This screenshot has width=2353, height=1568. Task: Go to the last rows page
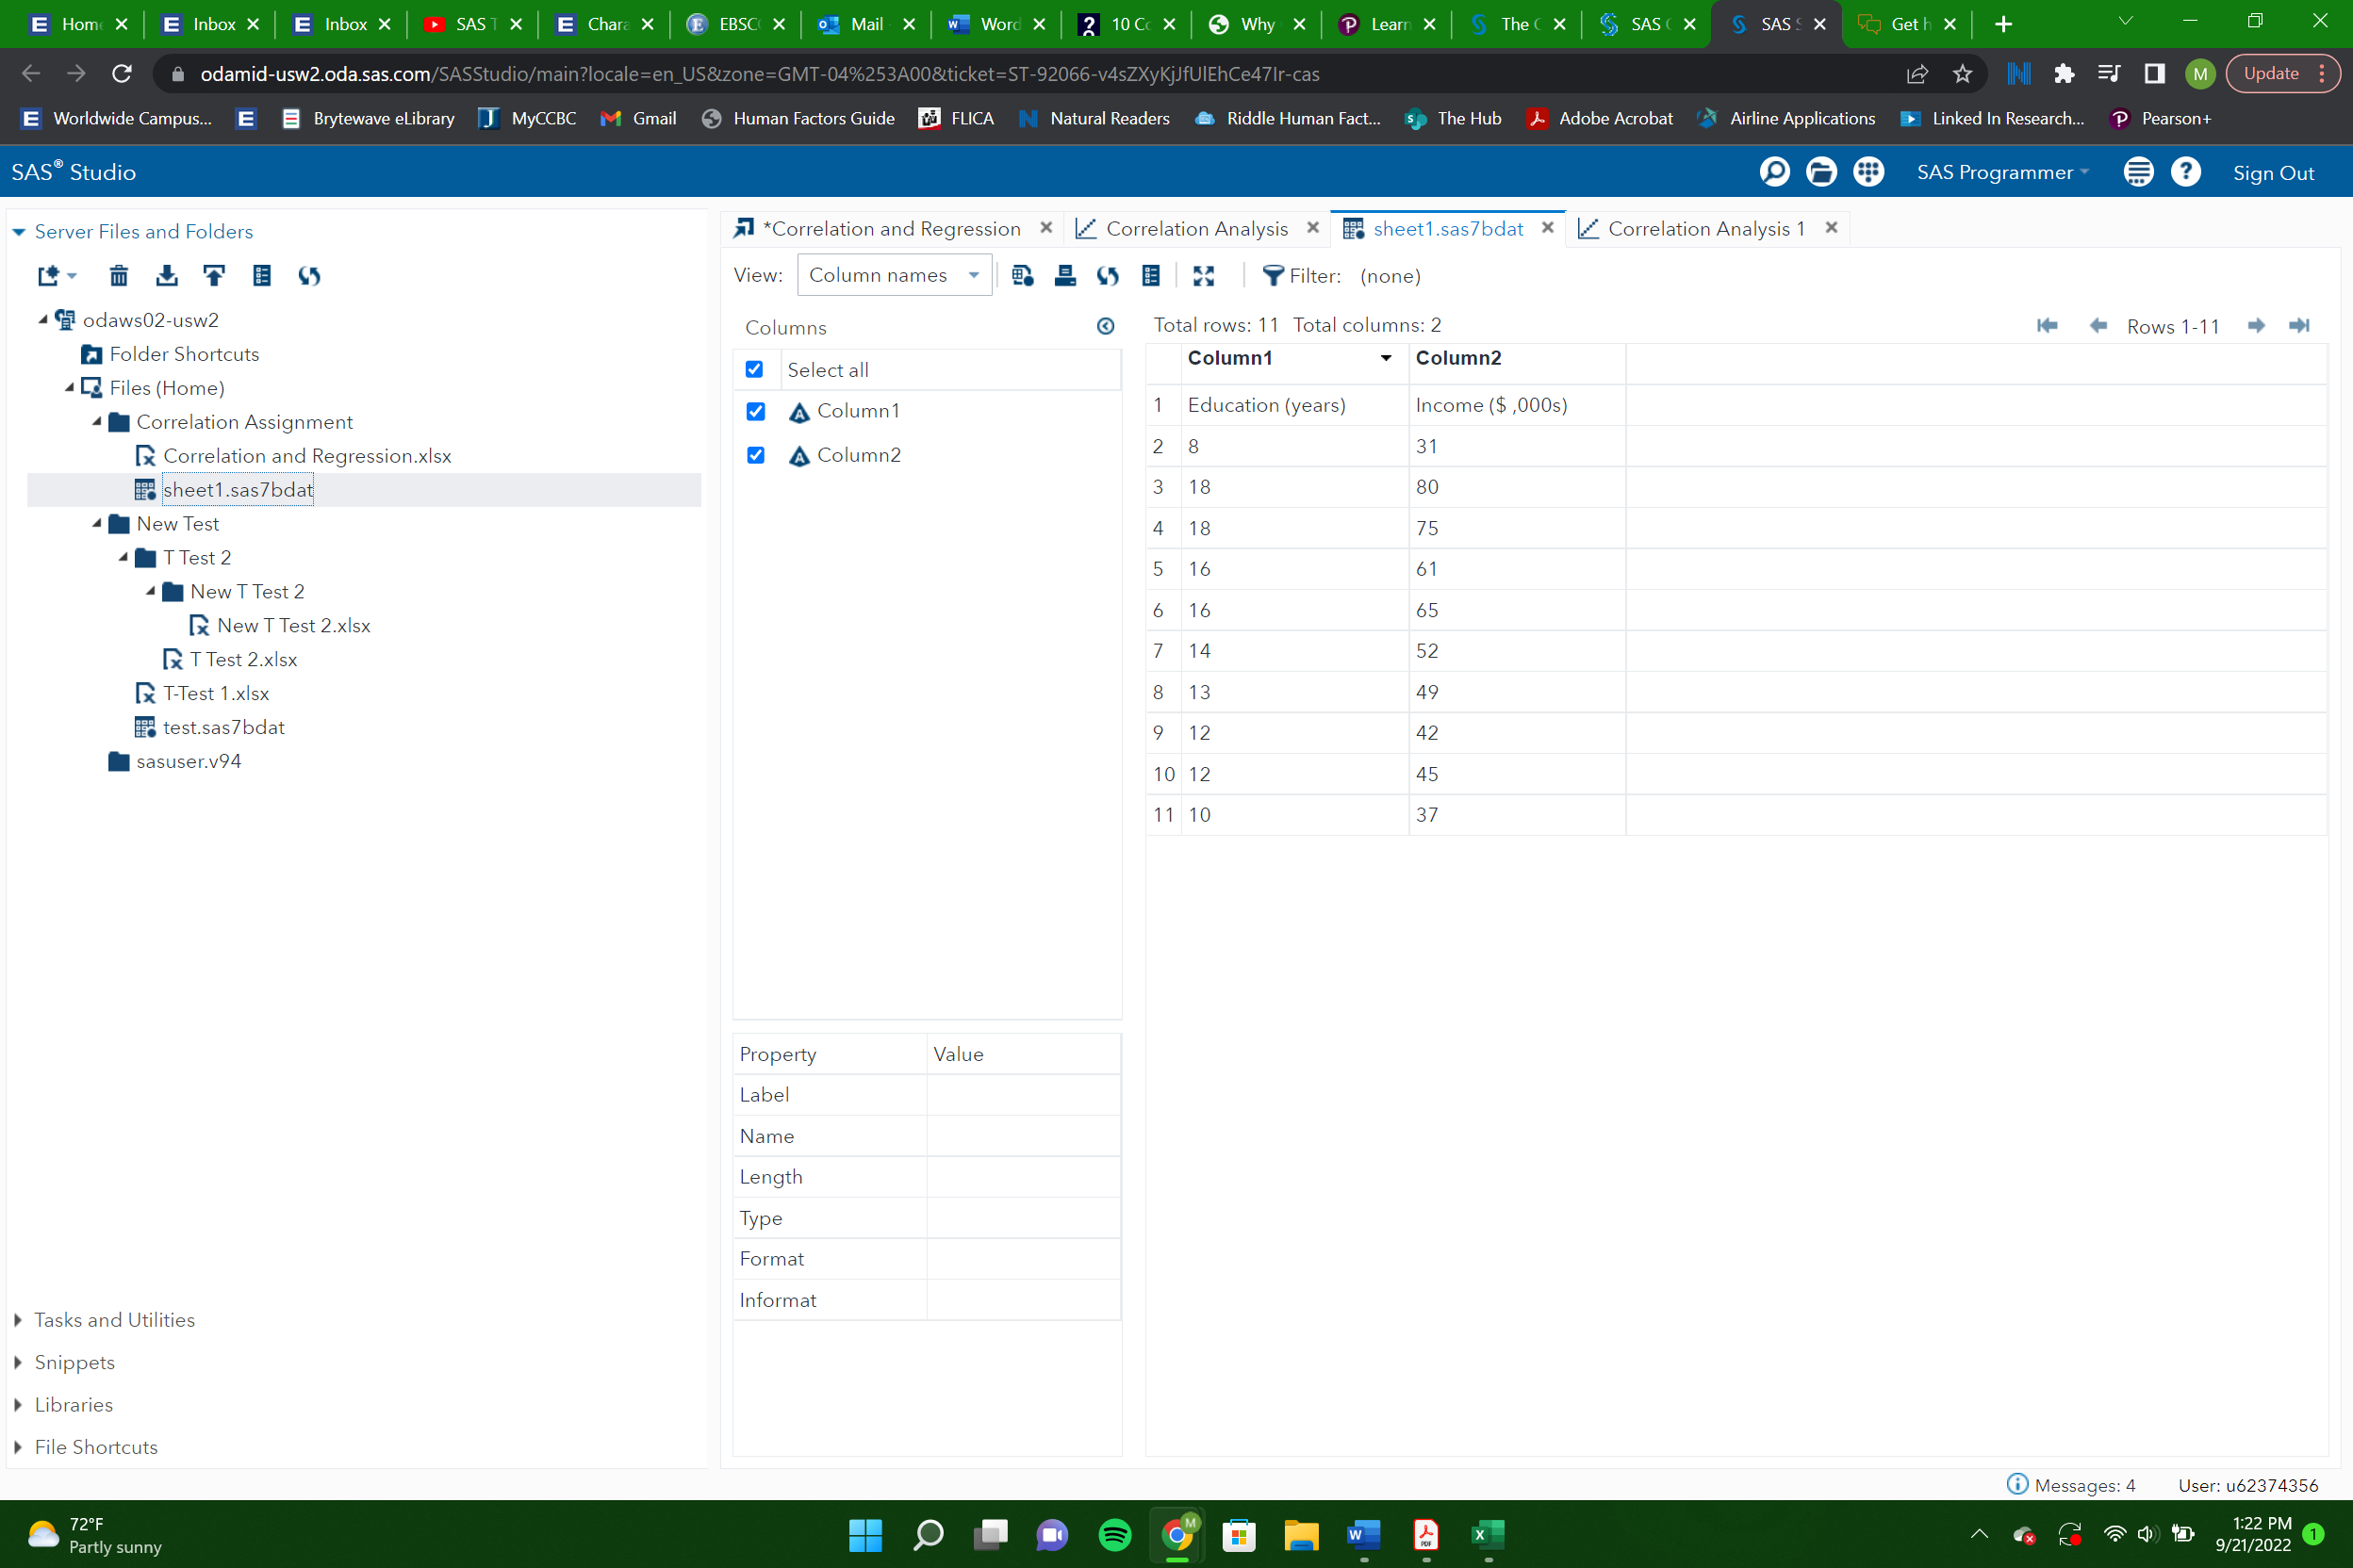2301,326
